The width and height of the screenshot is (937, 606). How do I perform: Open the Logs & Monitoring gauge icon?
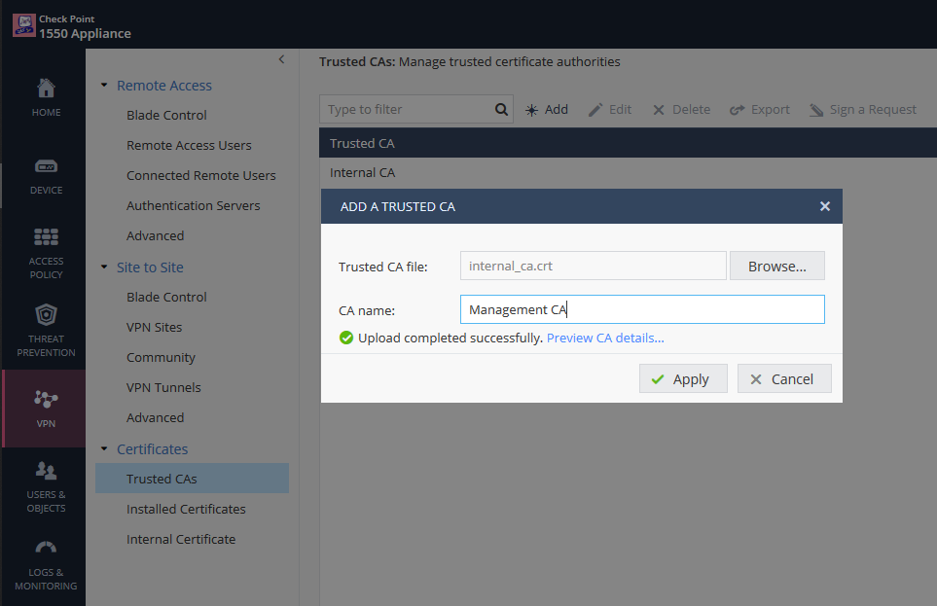tap(46, 548)
